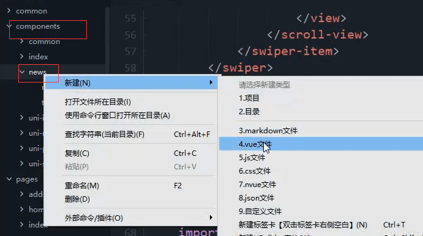Create new 5.js文件
423x236 pixels.
point(252,158)
